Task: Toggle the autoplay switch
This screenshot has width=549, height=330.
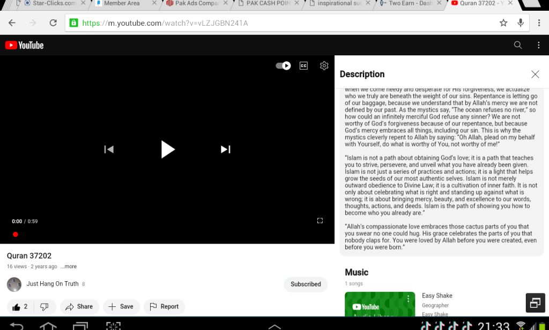Action: click(x=283, y=65)
